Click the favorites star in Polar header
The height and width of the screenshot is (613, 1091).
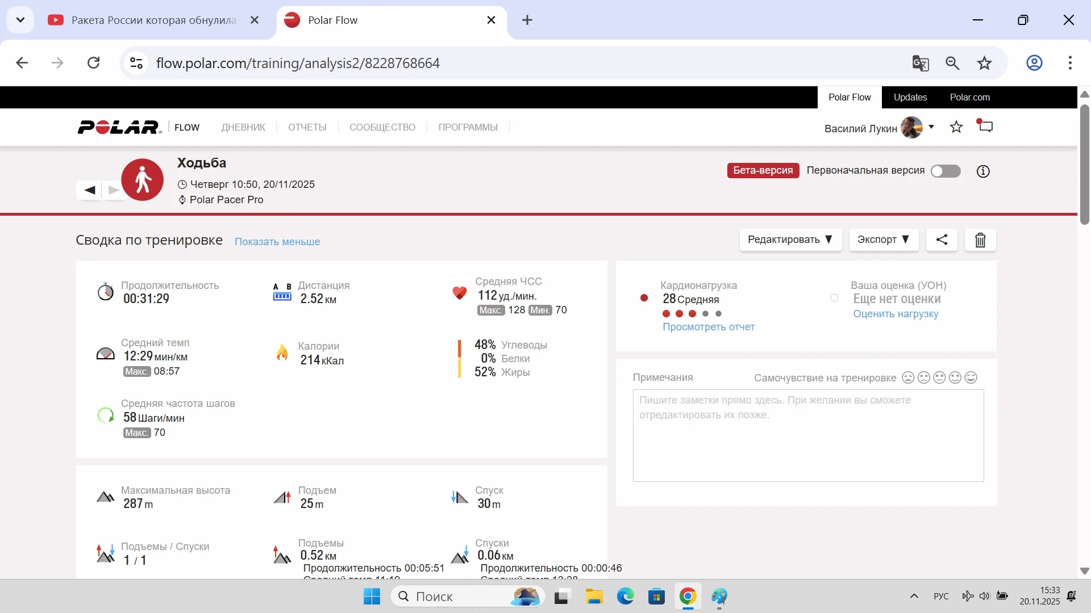(956, 127)
